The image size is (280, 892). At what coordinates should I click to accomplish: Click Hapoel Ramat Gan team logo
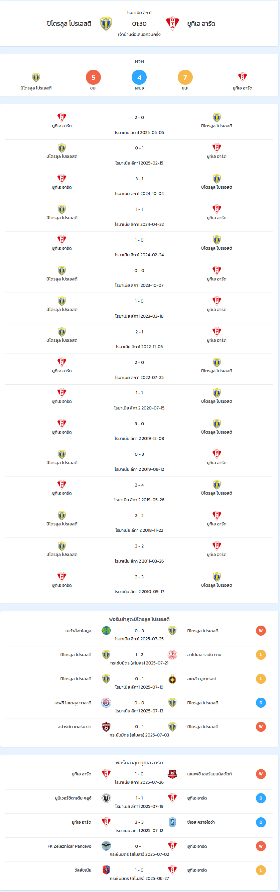172,654
